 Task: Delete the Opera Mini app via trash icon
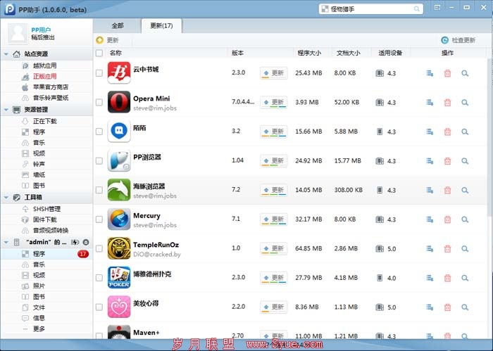coord(447,103)
